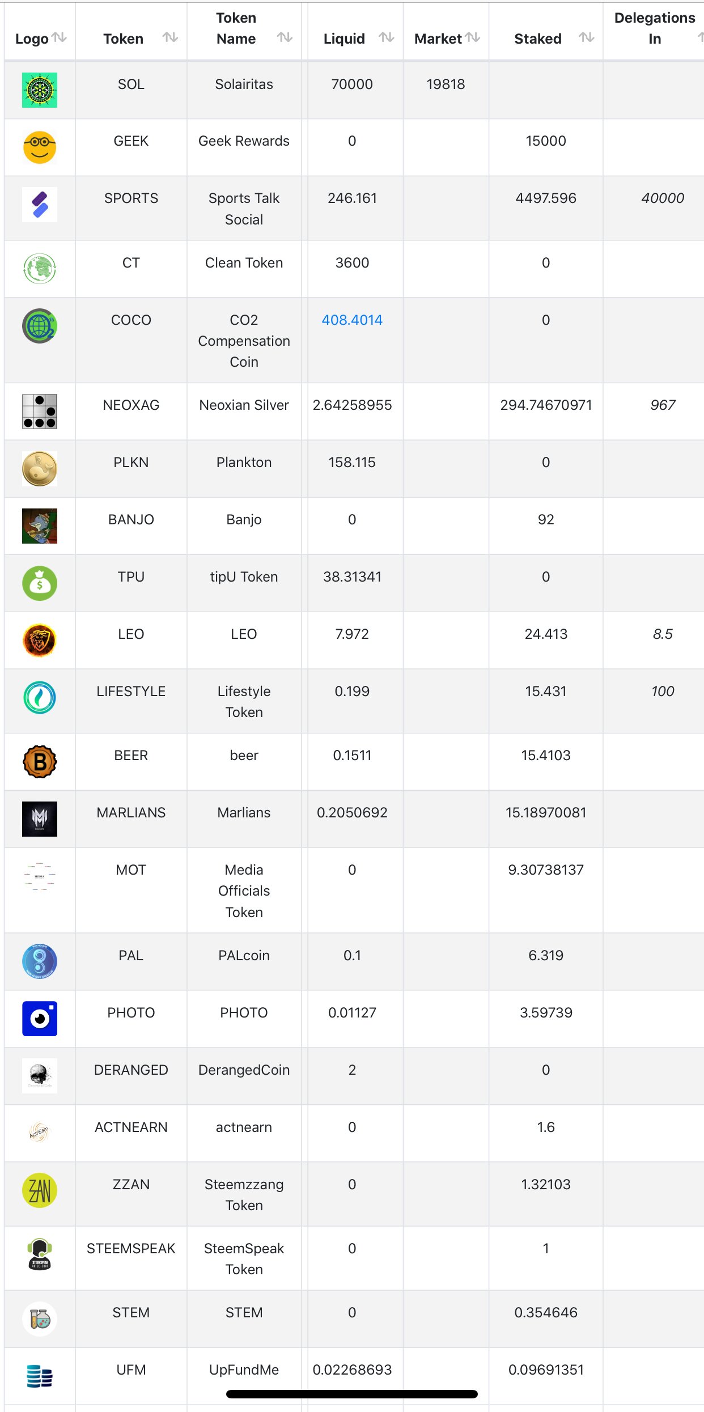Sort by Liquid column arrows
Screen dimensions: 704x1412
coord(387,37)
